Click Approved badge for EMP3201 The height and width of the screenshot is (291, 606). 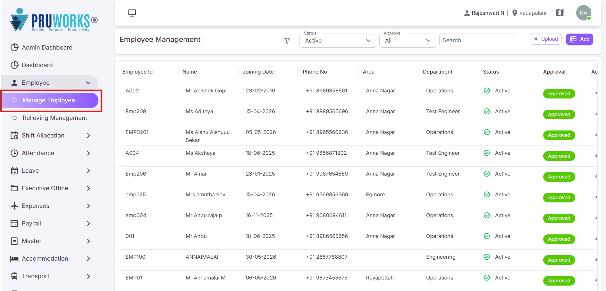point(559,135)
